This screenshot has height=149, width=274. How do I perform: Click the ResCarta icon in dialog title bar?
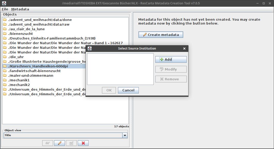tap(90, 49)
